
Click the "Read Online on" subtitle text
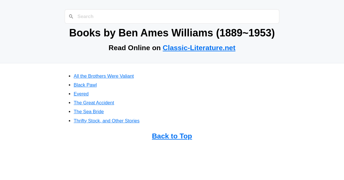(135, 48)
